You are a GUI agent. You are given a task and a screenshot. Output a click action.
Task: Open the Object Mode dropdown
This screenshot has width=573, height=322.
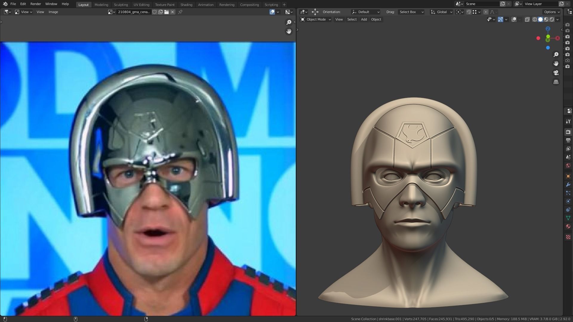[315, 19]
